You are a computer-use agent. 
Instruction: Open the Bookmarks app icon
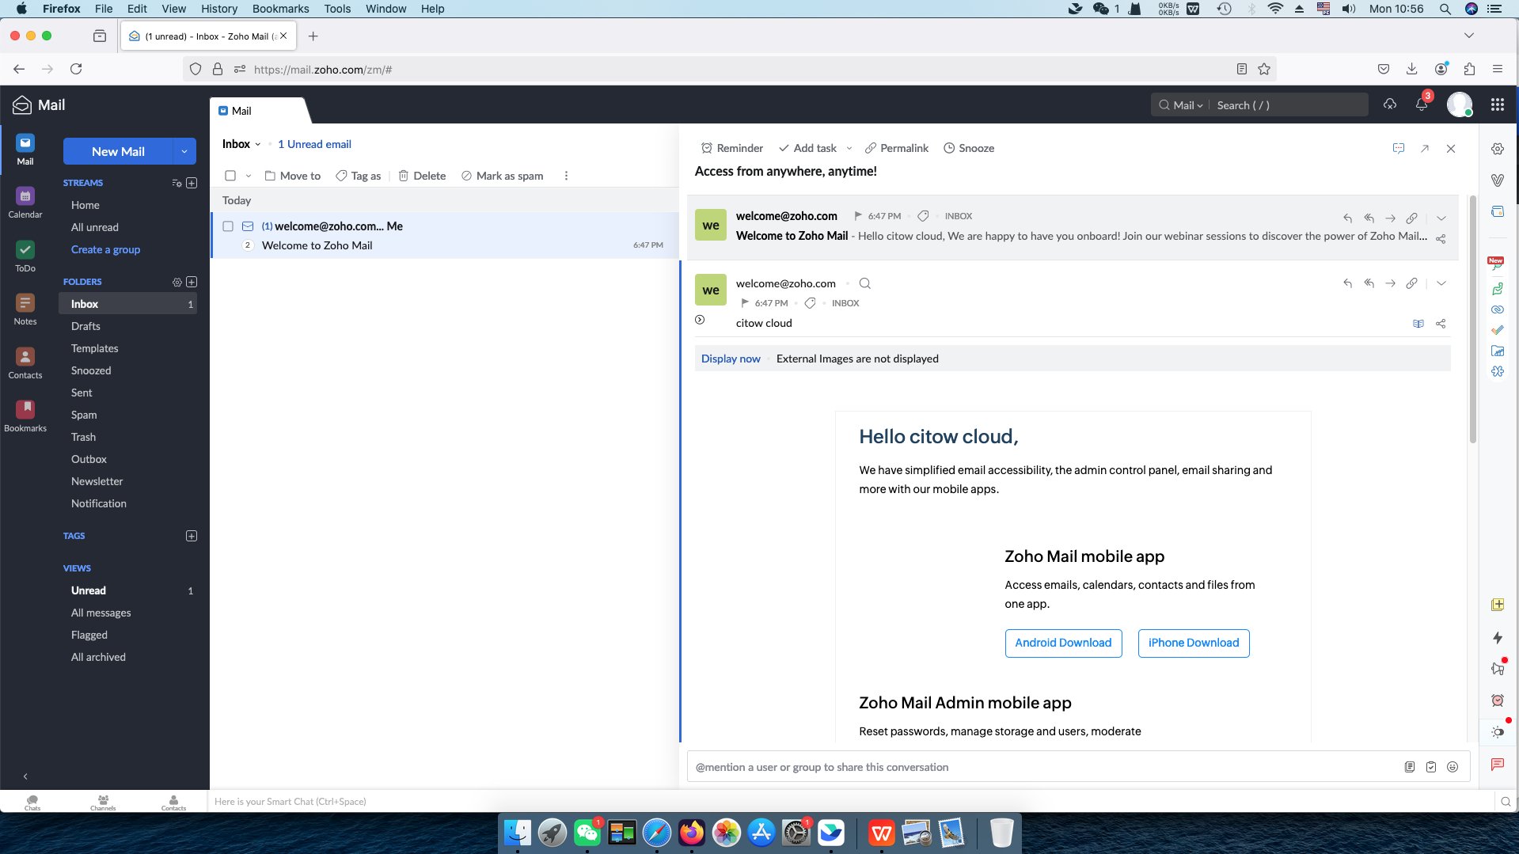(25, 416)
